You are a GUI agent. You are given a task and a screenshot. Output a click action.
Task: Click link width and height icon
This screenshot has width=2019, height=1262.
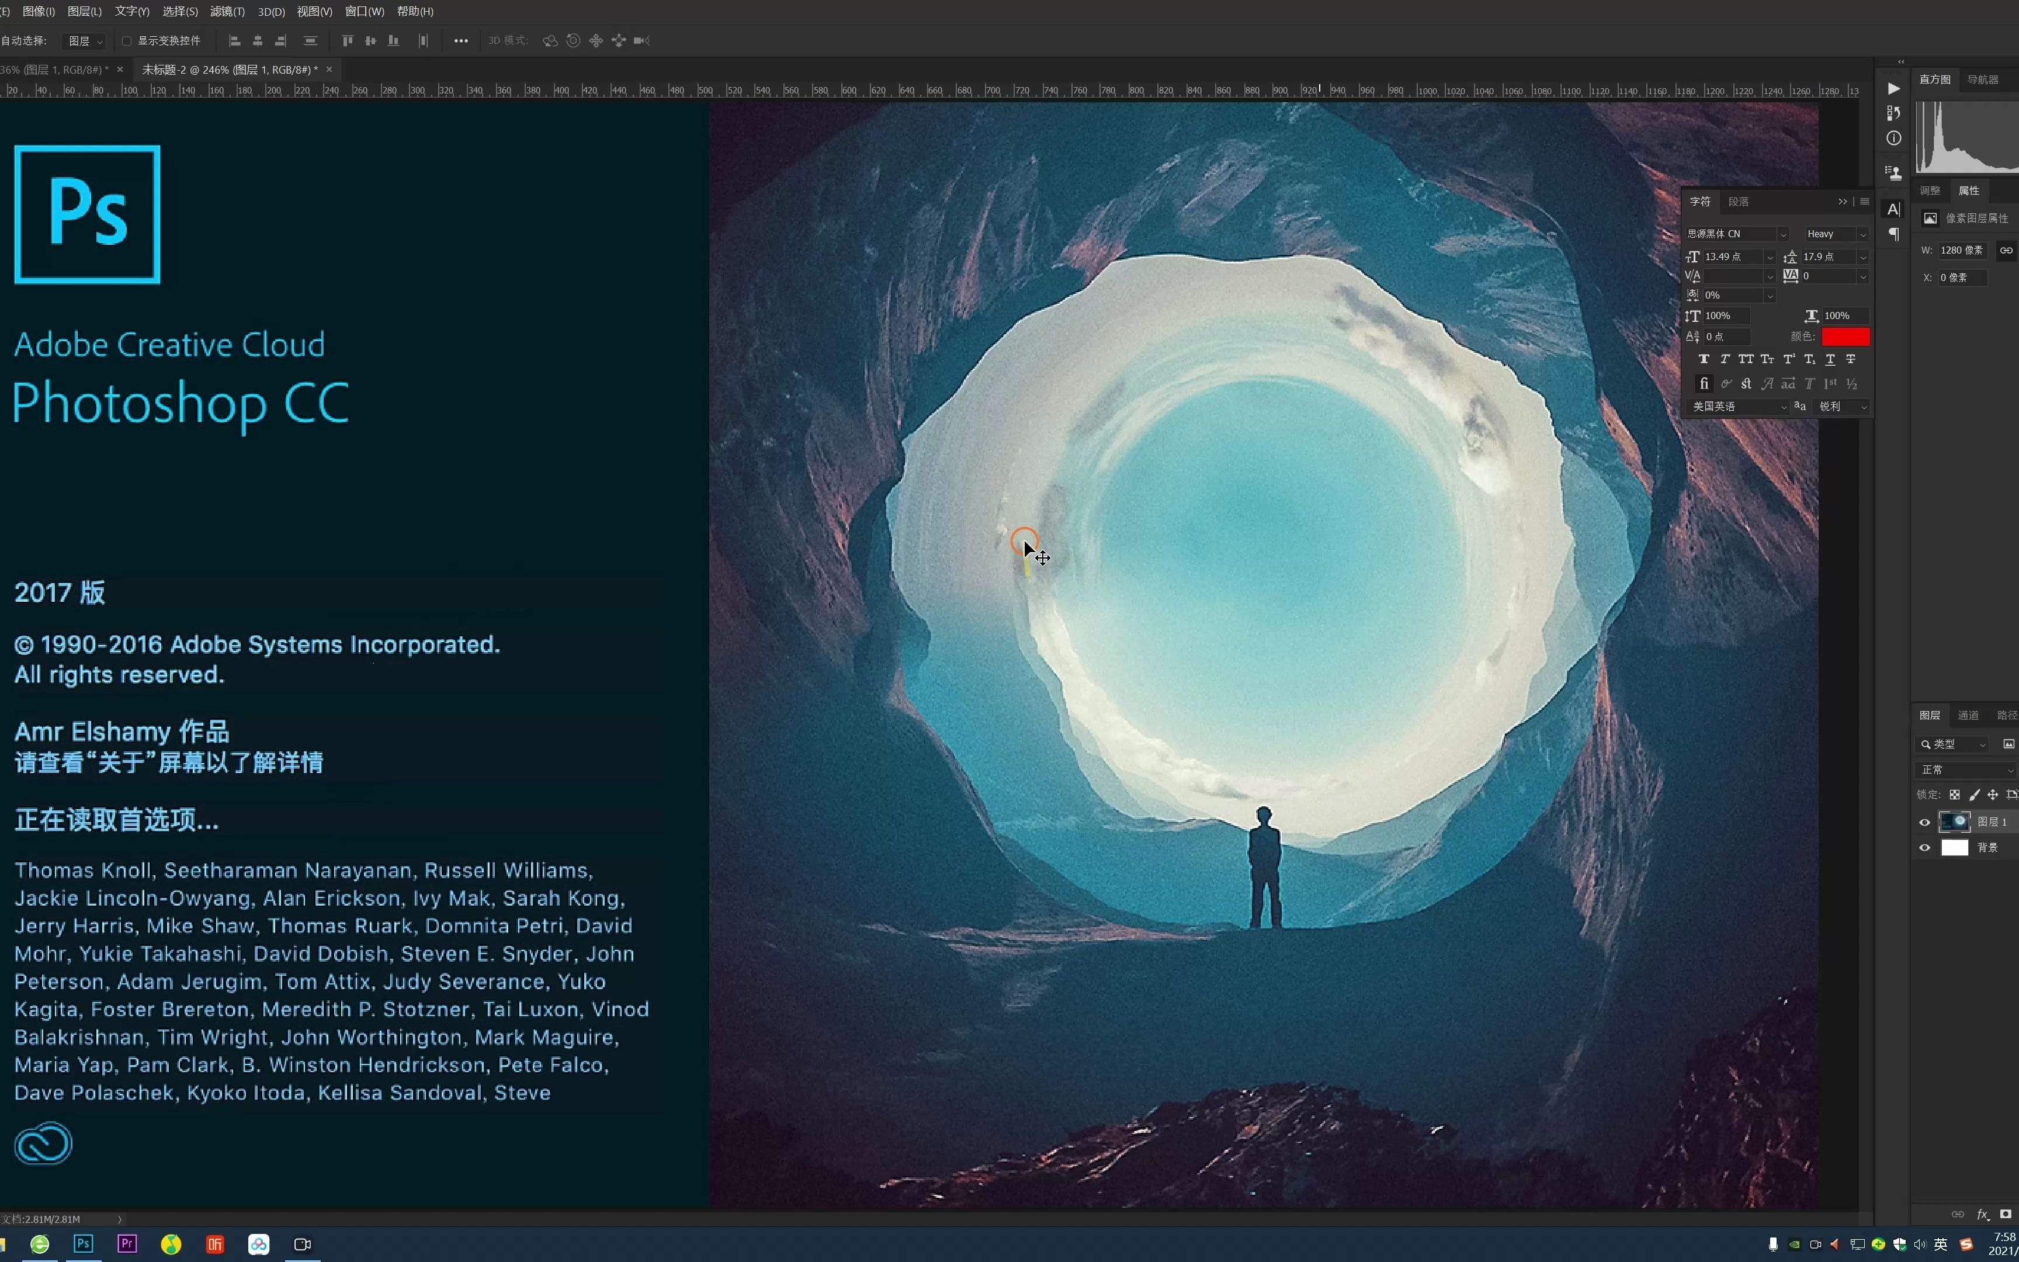2006,251
